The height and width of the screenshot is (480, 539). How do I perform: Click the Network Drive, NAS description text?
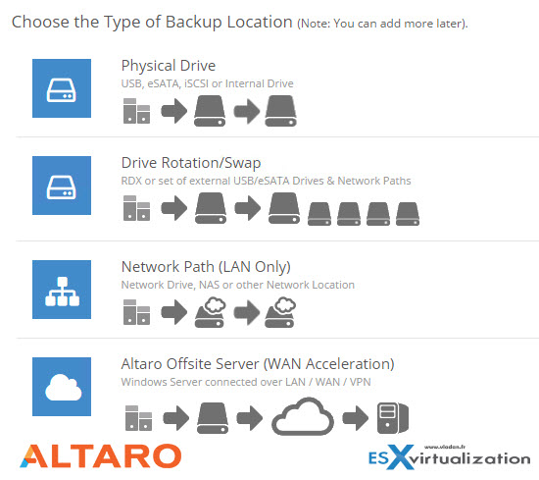(238, 285)
